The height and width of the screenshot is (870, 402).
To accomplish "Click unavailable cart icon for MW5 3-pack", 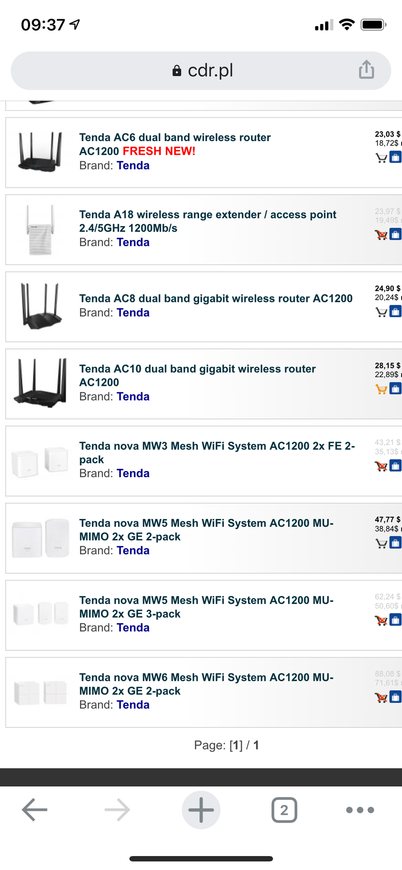I will pos(381,620).
